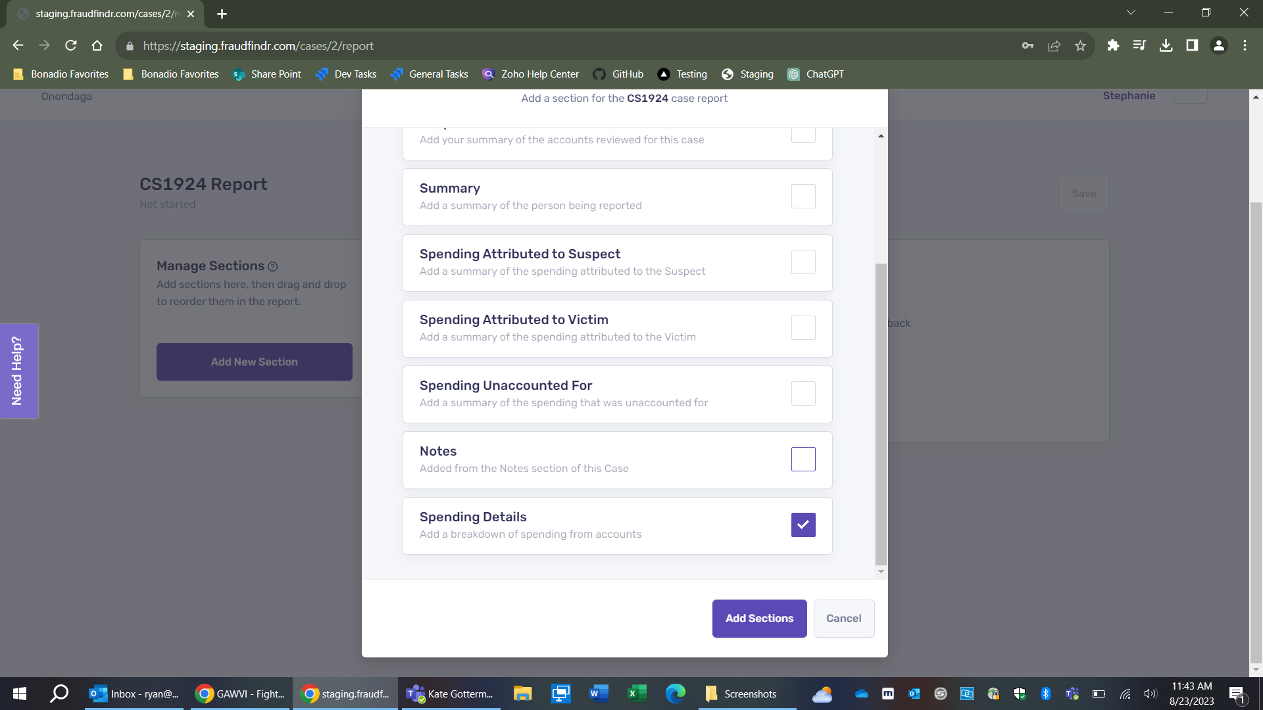Open Chrome side panel icon
This screenshot has height=710, width=1263.
pyautogui.click(x=1192, y=45)
